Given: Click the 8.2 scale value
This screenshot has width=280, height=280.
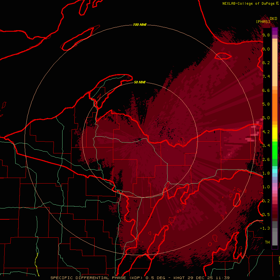Looking at the screenshot, I should coord(266,63).
